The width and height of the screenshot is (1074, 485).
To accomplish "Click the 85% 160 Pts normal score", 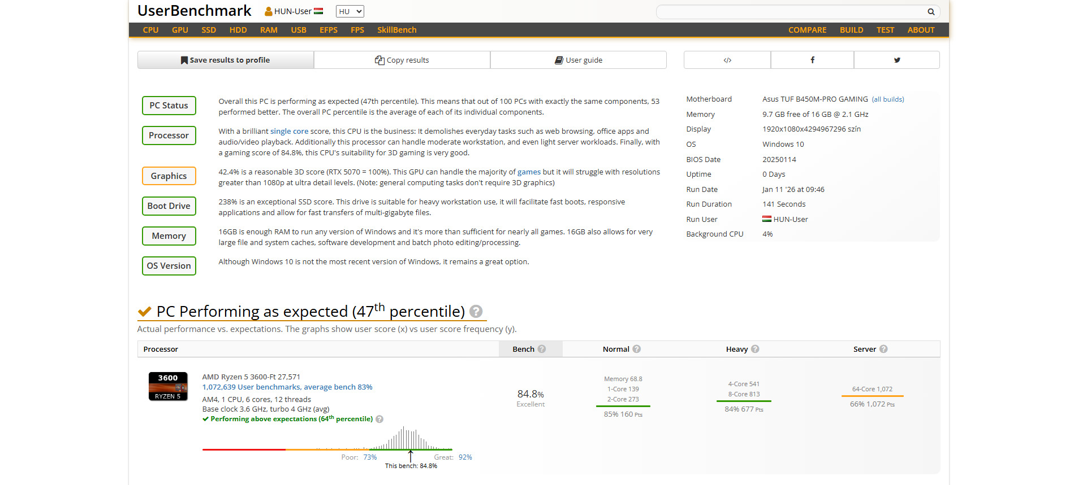I will click(623, 414).
